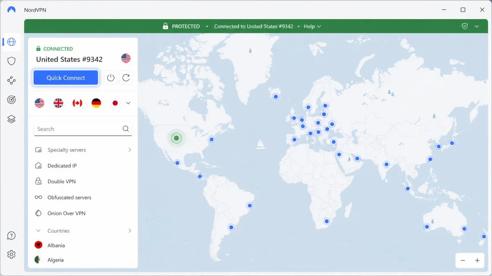Expand the recent countries flag dropdown
The height and width of the screenshot is (276, 492).
128,103
